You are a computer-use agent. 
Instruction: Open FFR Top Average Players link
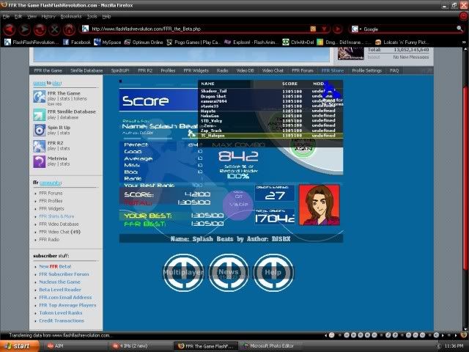(67, 305)
